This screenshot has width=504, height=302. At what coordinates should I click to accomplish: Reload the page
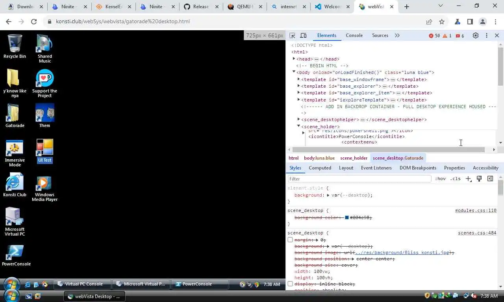coord(34,22)
